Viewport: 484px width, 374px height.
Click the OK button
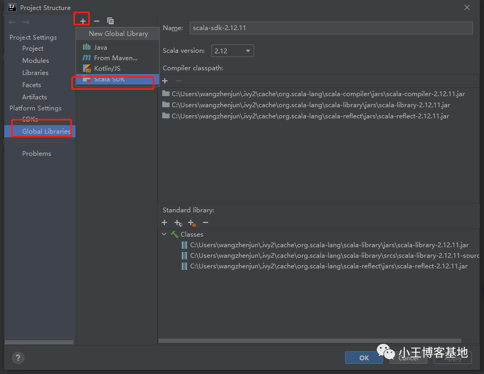click(364, 358)
